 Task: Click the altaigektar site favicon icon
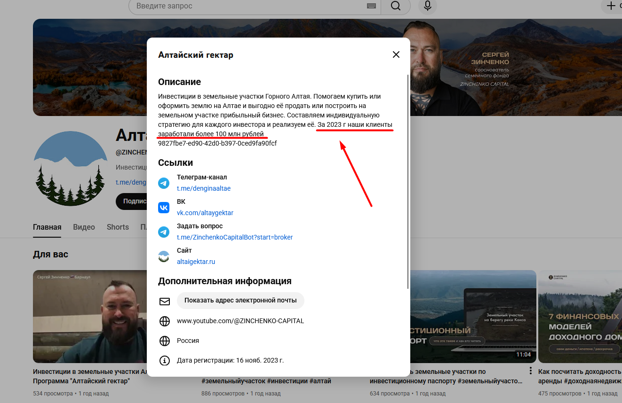[x=164, y=256]
